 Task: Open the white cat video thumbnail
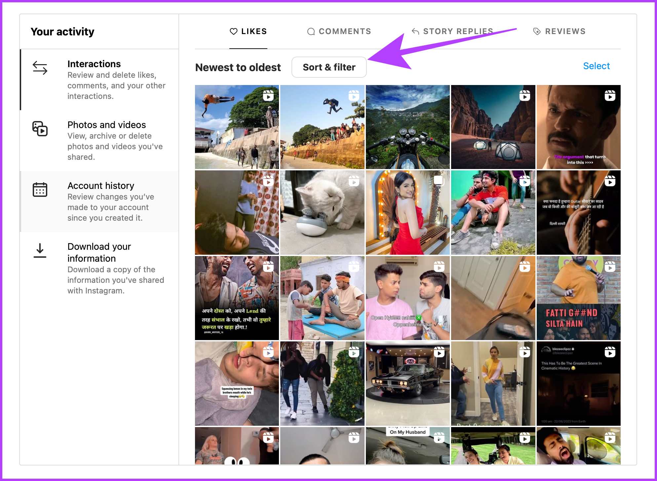pyautogui.click(x=322, y=213)
